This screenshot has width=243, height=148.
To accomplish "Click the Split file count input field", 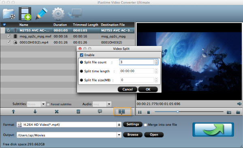I will pos(137,62).
